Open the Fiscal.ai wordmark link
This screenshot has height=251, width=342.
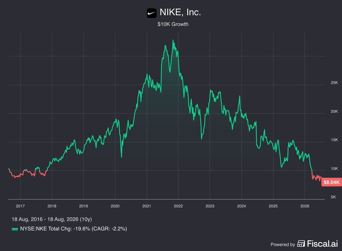322,243
